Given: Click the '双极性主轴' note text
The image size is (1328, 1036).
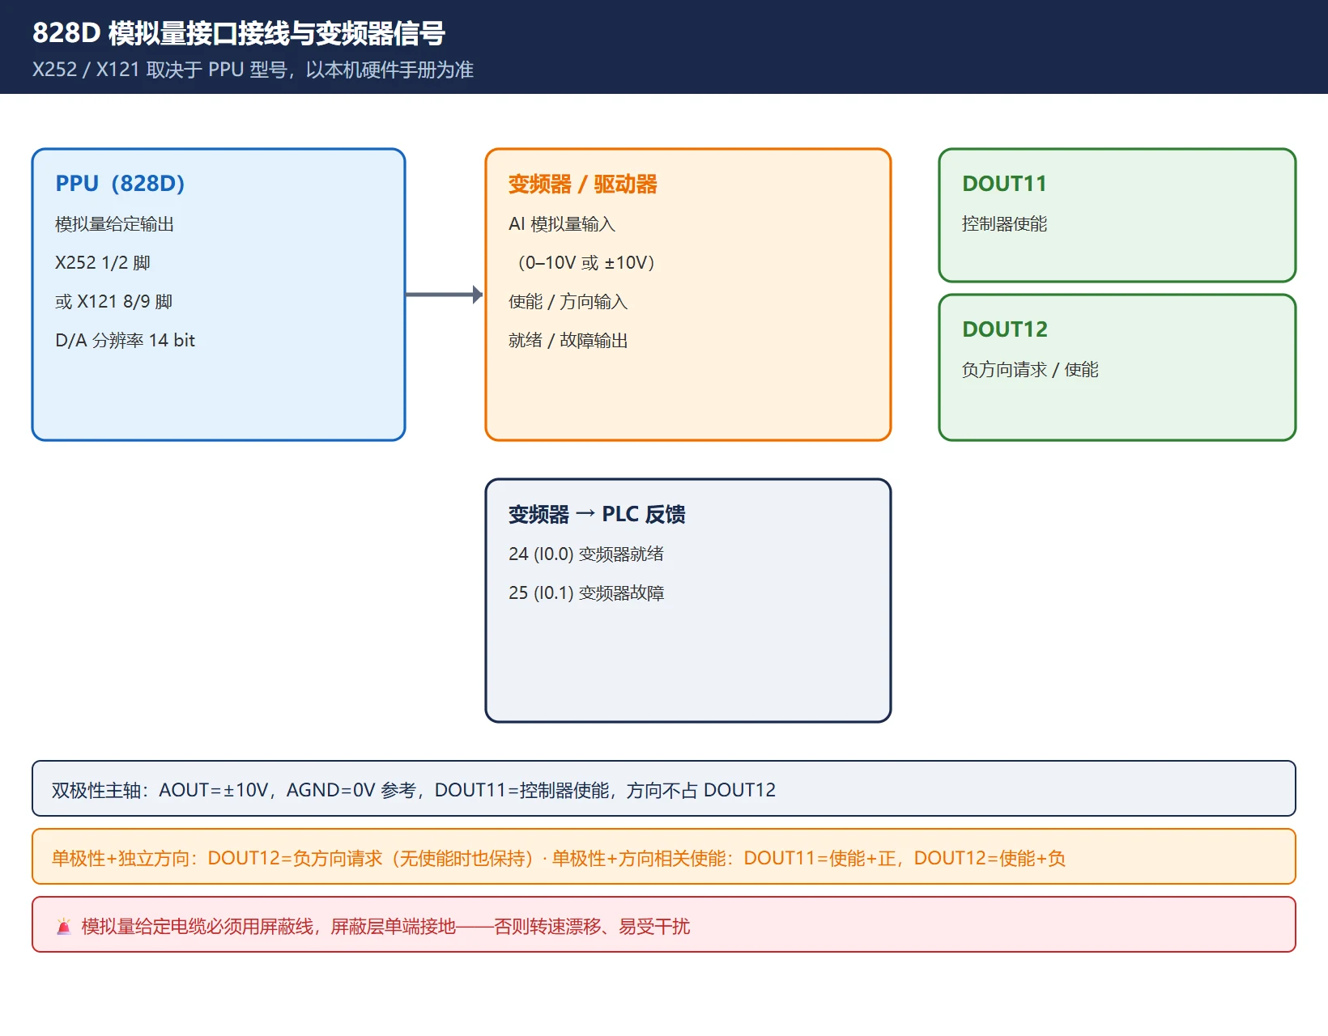Looking at the screenshot, I should click(414, 790).
